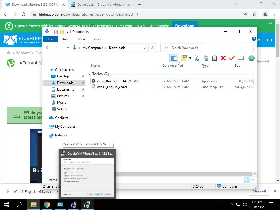Image resolution: width=280 pixels, height=210 pixels.
Task: Cut selection with the scissors icon
Action: point(197,58)
